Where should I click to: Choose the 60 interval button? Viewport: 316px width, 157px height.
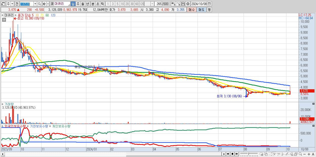pyautogui.click(x=137, y=4)
